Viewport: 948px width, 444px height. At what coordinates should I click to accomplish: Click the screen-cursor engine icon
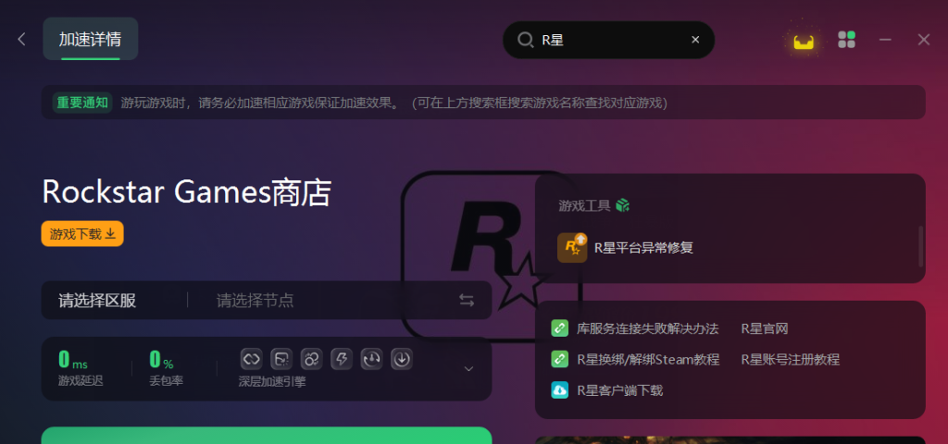pos(281,359)
